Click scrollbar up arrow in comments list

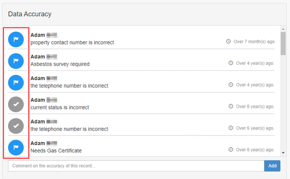[283, 29]
